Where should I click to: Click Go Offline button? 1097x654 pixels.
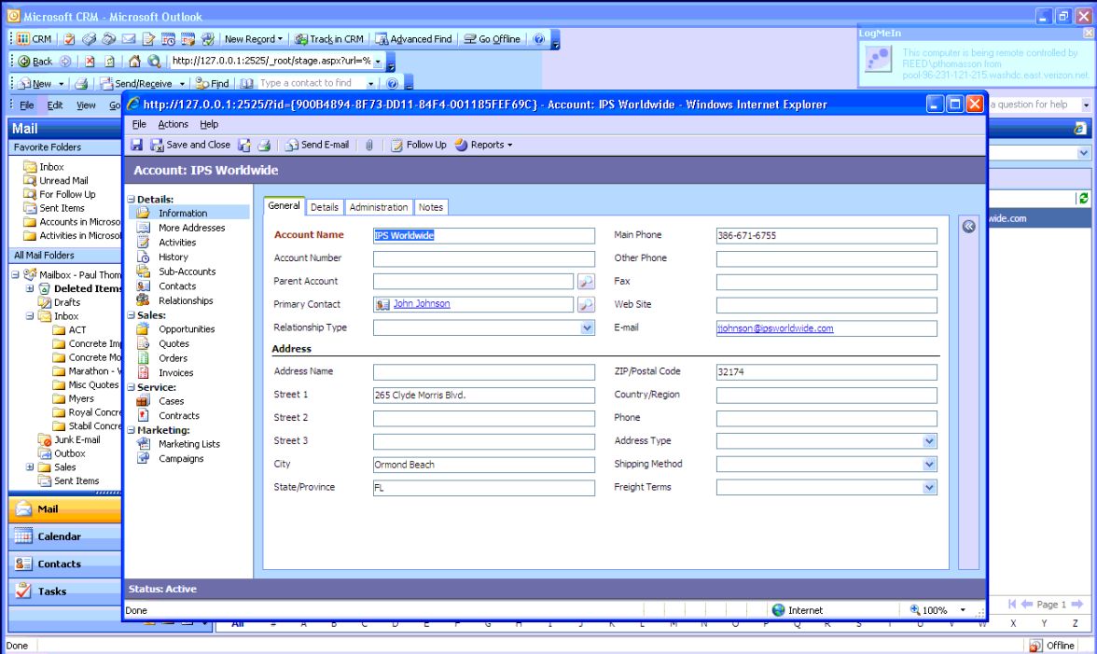tap(492, 39)
